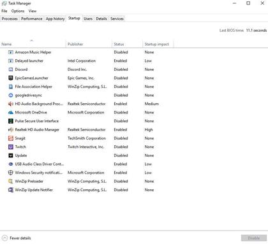Click the WinZip Preloader icon

[11, 182]
